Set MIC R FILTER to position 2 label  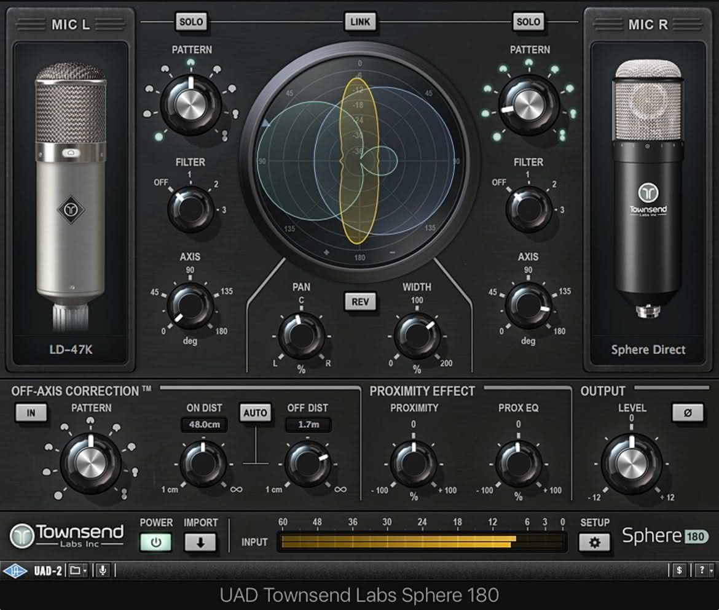pyautogui.click(x=554, y=184)
